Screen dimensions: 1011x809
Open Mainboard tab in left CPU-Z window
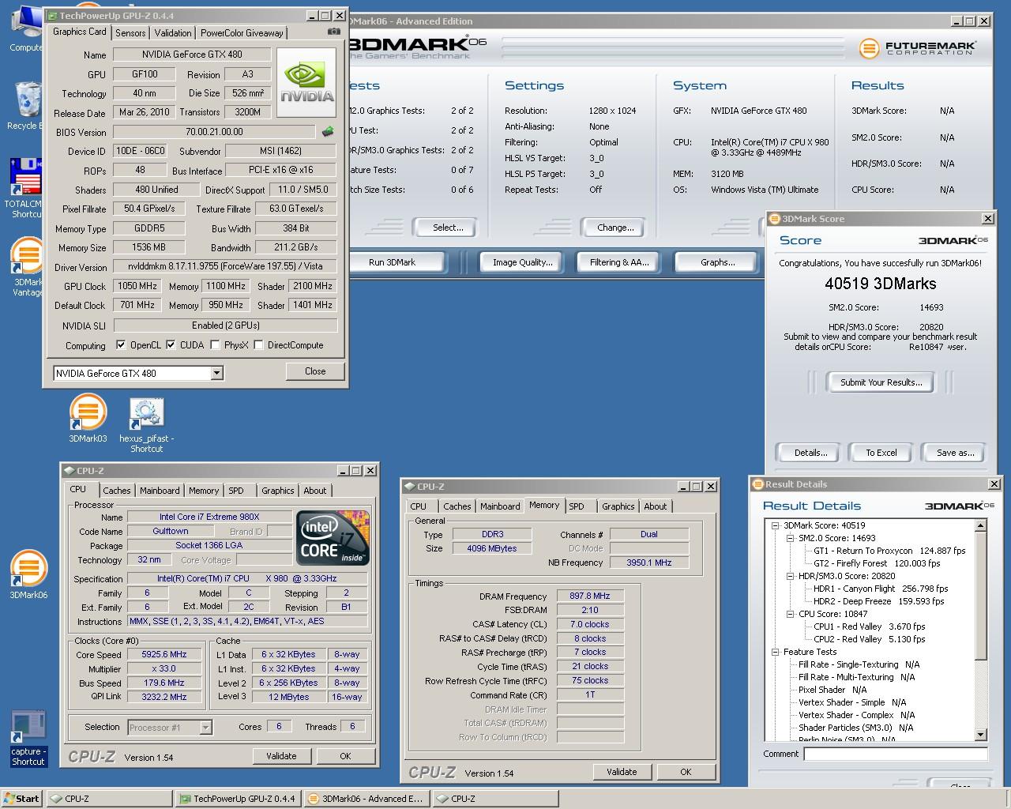pyautogui.click(x=160, y=491)
